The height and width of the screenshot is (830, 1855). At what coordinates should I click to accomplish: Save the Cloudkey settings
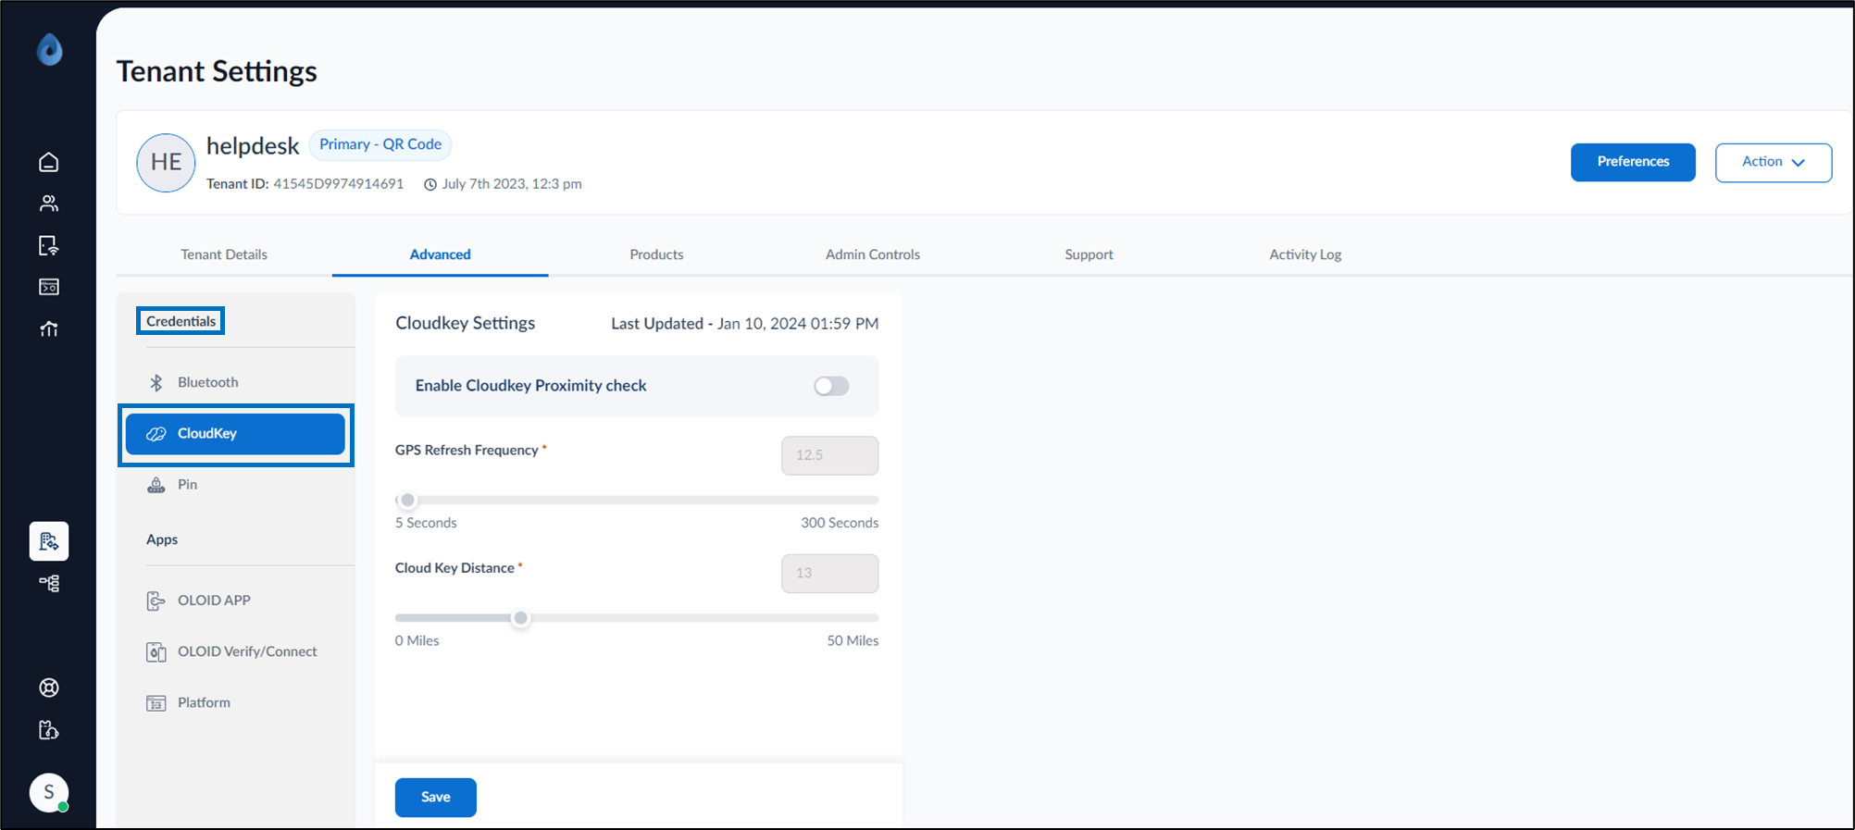(436, 798)
